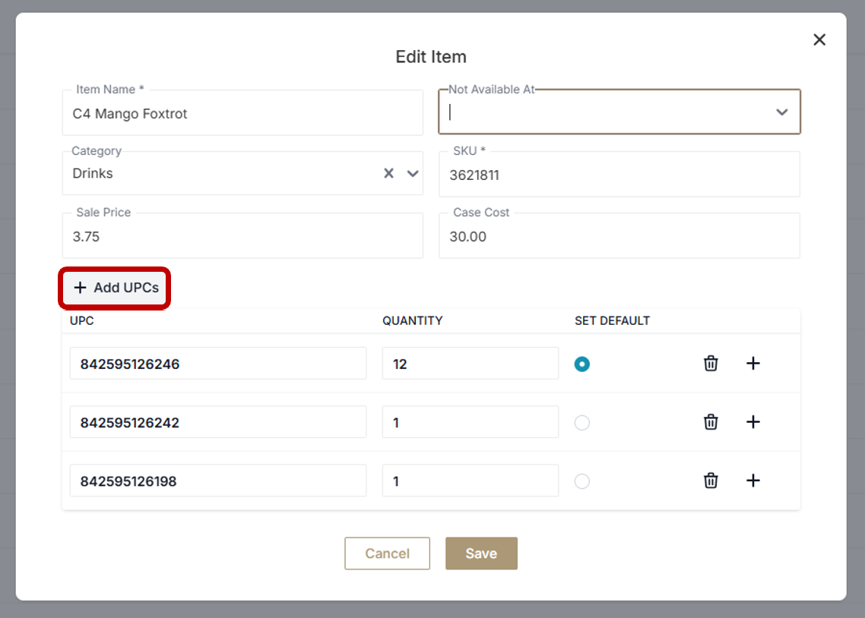Set UPC 842595126198 as default
The image size is (865, 618).
pos(582,481)
